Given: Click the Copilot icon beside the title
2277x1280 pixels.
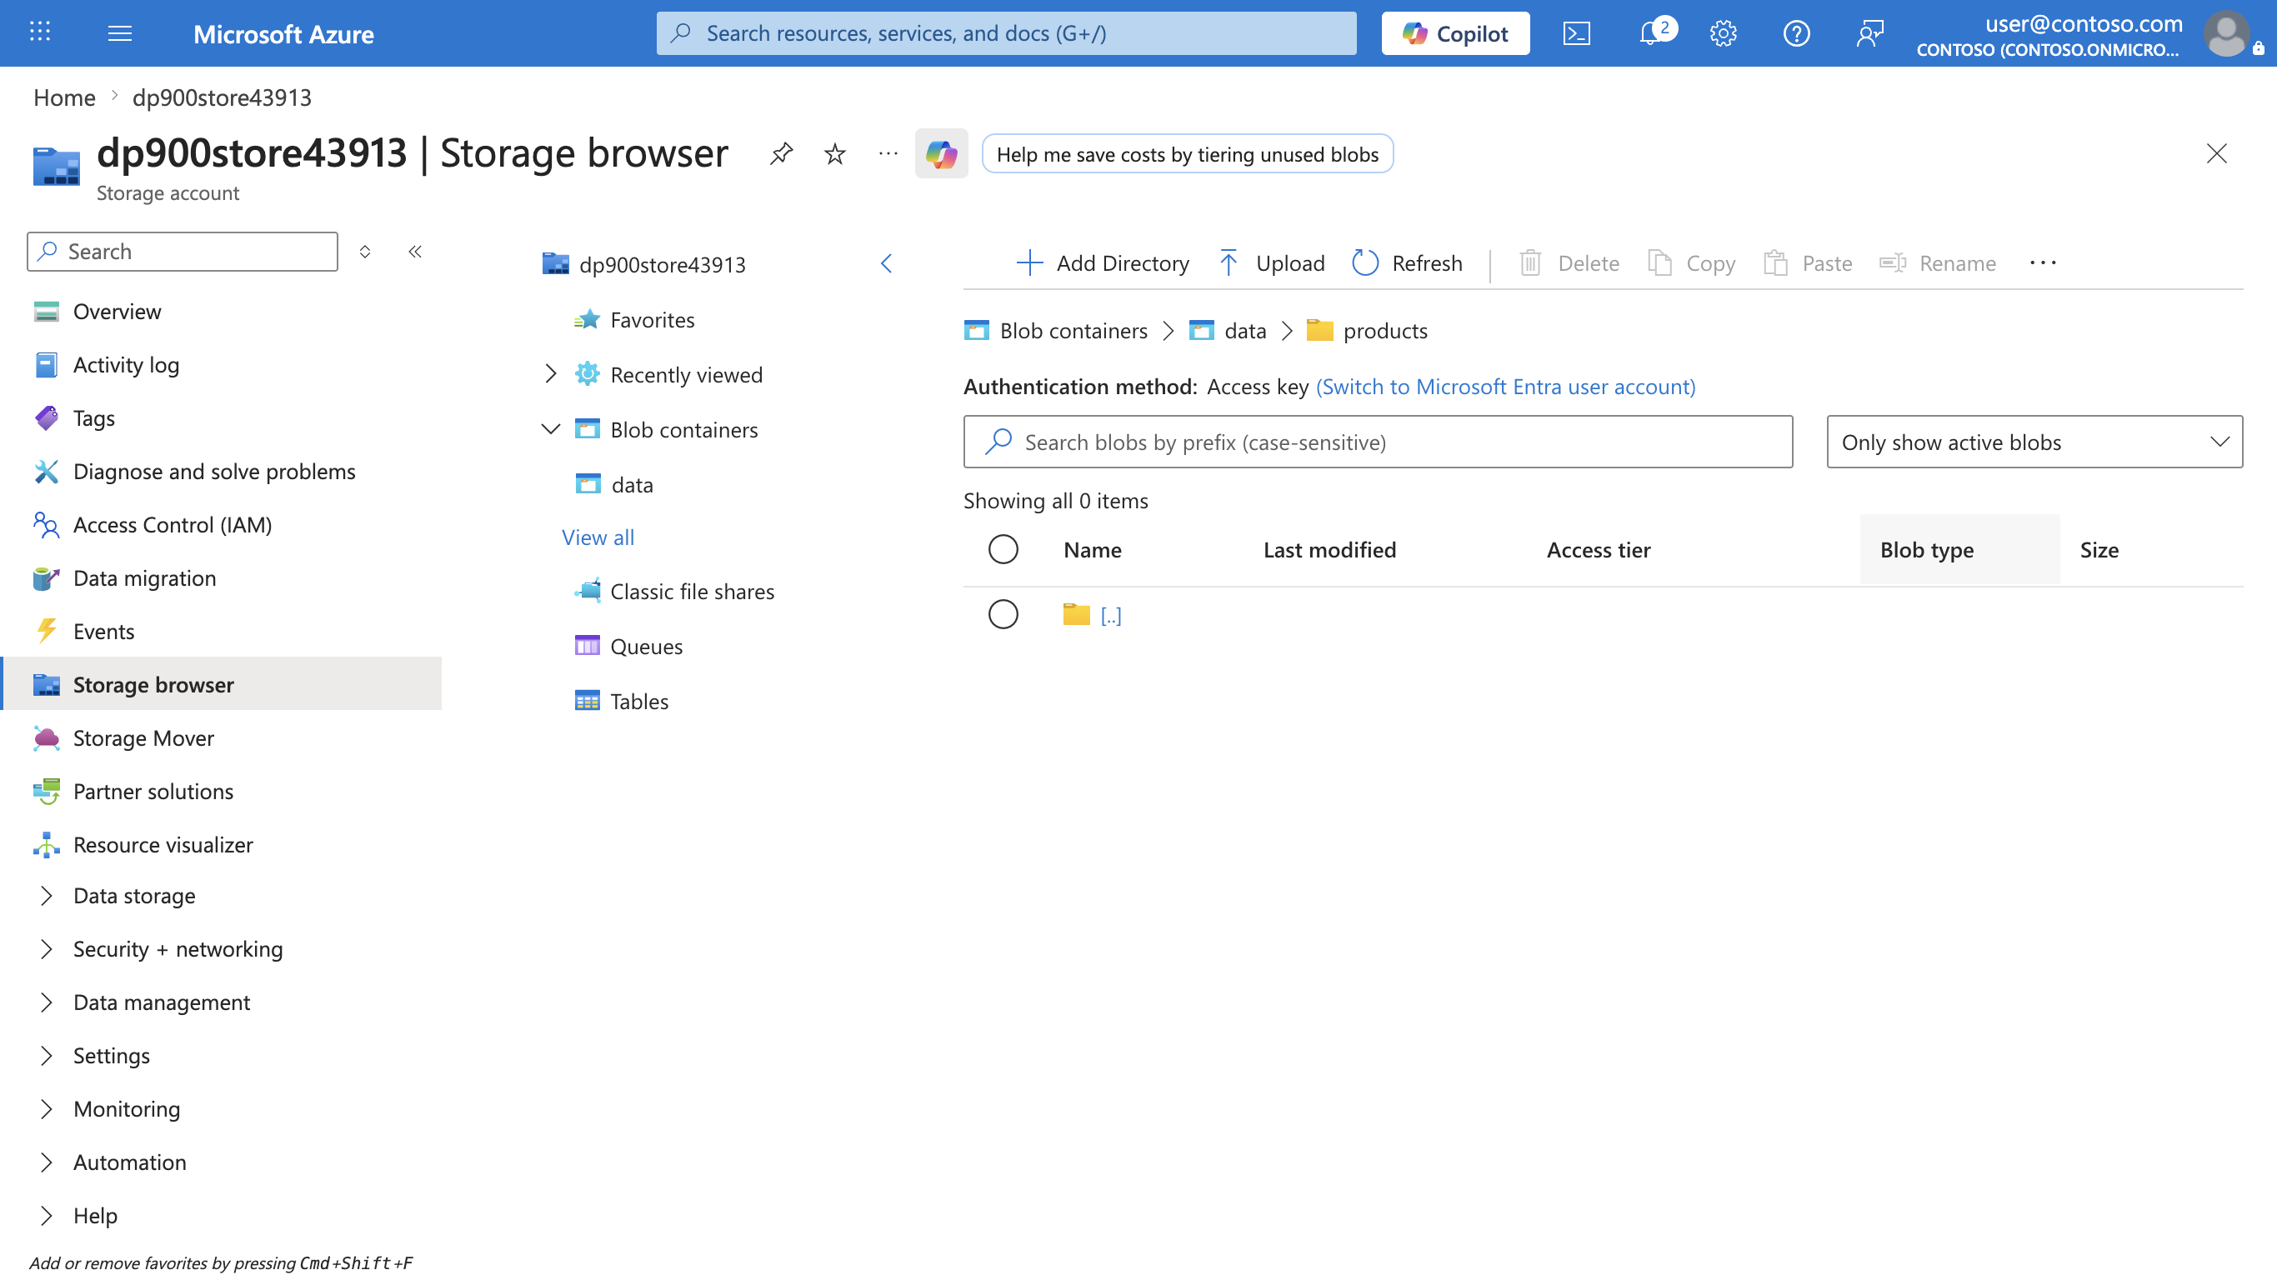Looking at the screenshot, I should [x=941, y=154].
